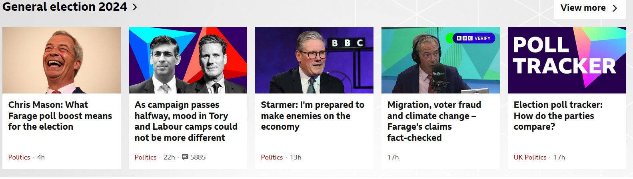
Task: Select Politics tag under Starmer economy article
Action: (x=272, y=157)
